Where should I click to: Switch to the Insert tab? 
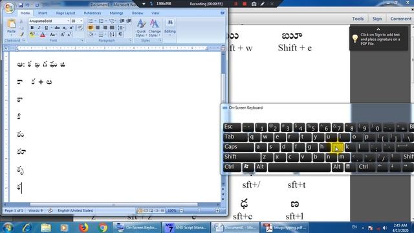[x=43, y=13]
